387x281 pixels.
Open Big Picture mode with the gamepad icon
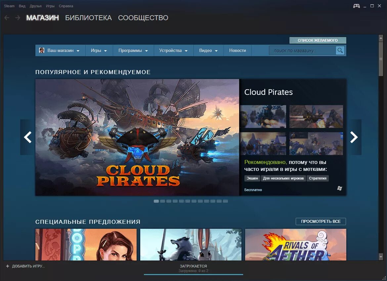(x=356, y=6)
